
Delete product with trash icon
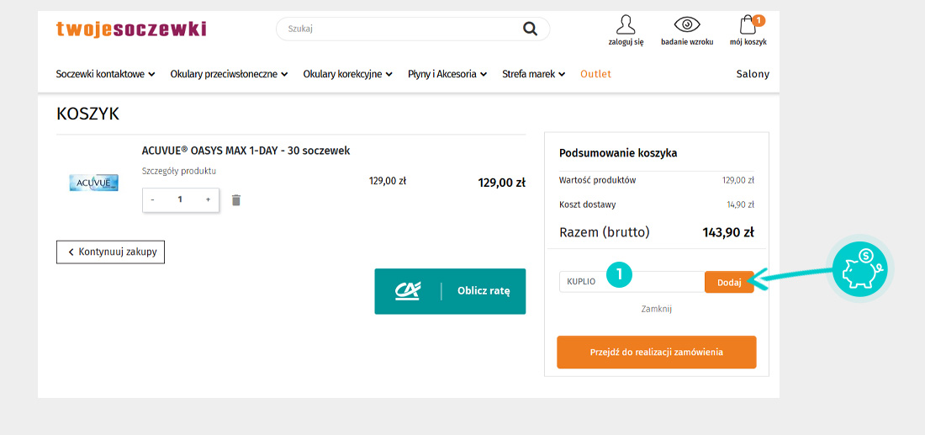[x=236, y=200]
